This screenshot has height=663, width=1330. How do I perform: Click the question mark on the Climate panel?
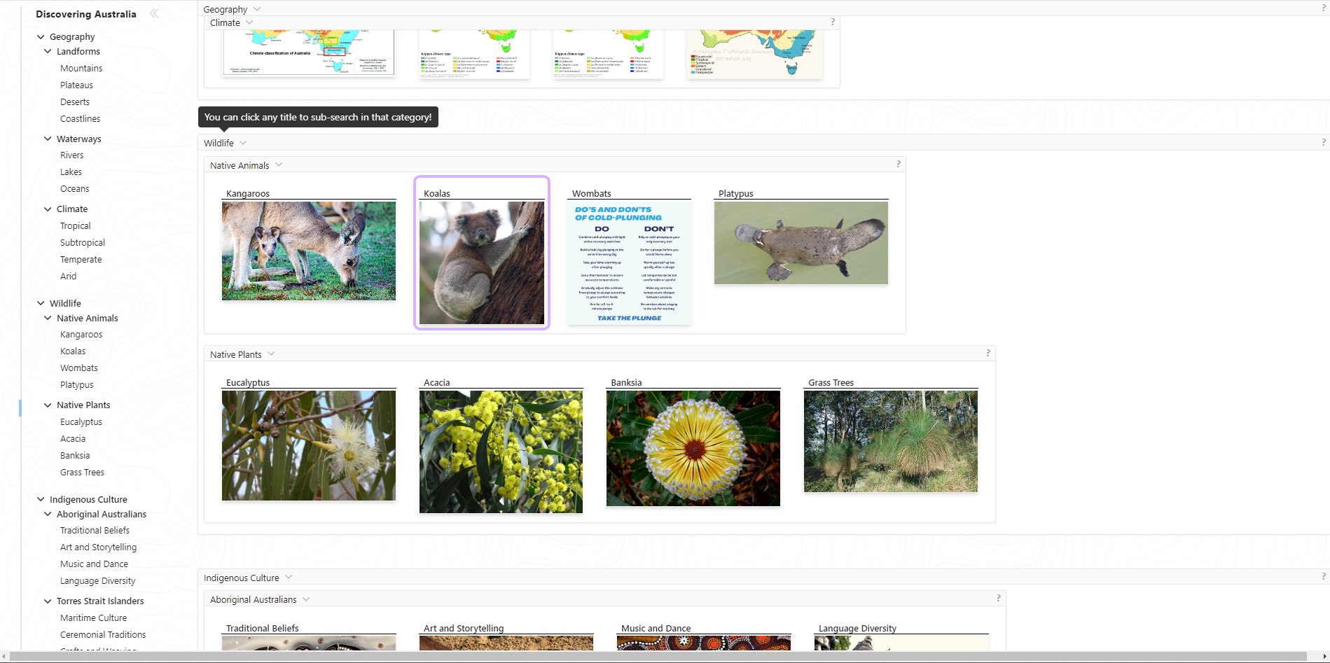coord(833,22)
